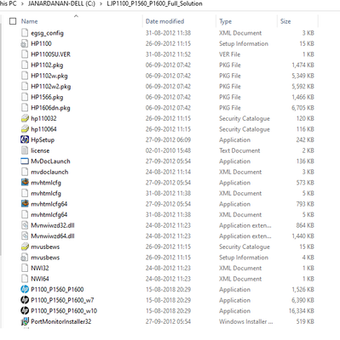
Task: Select the mvusbews setup information icon
Action: 25,258
